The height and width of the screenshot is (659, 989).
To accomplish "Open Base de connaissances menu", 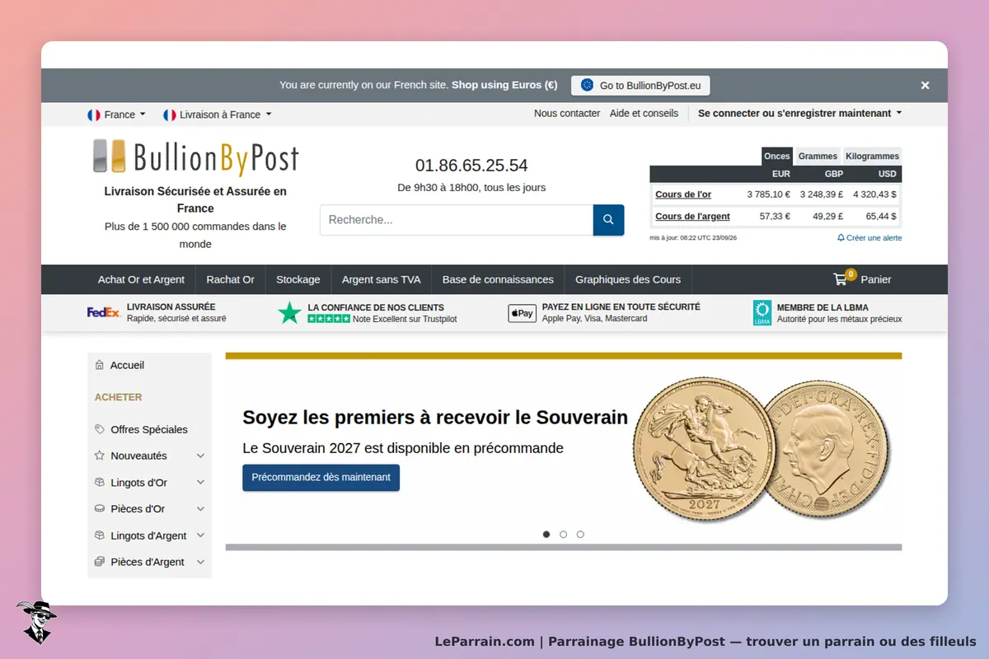I will pos(498,279).
